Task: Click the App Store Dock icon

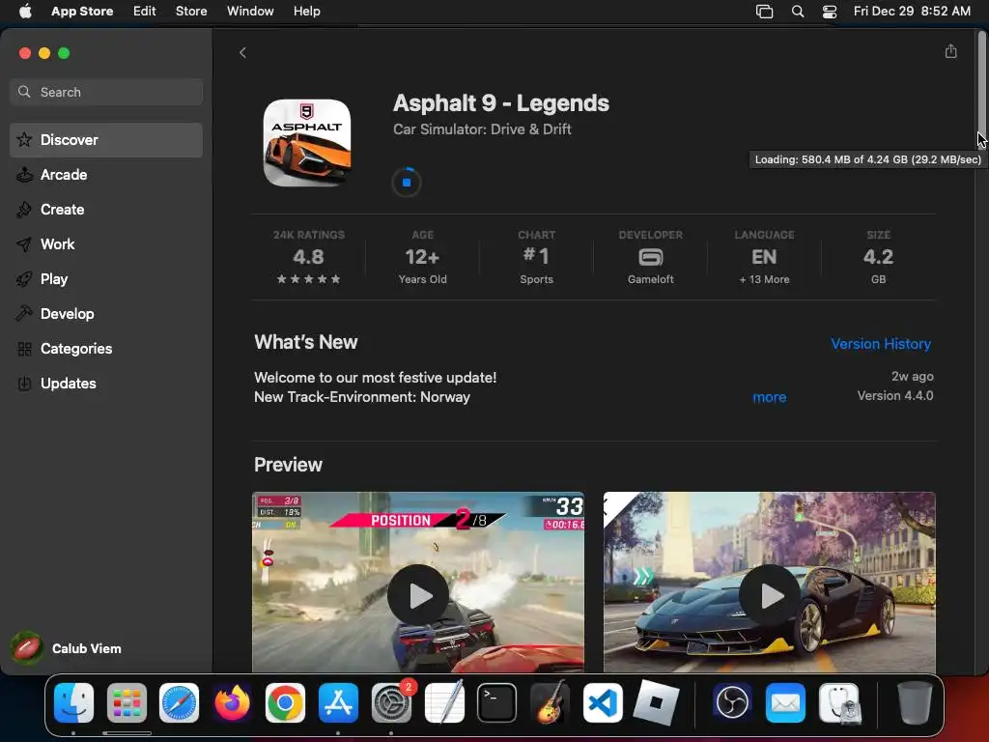Action: pyautogui.click(x=338, y=703)
